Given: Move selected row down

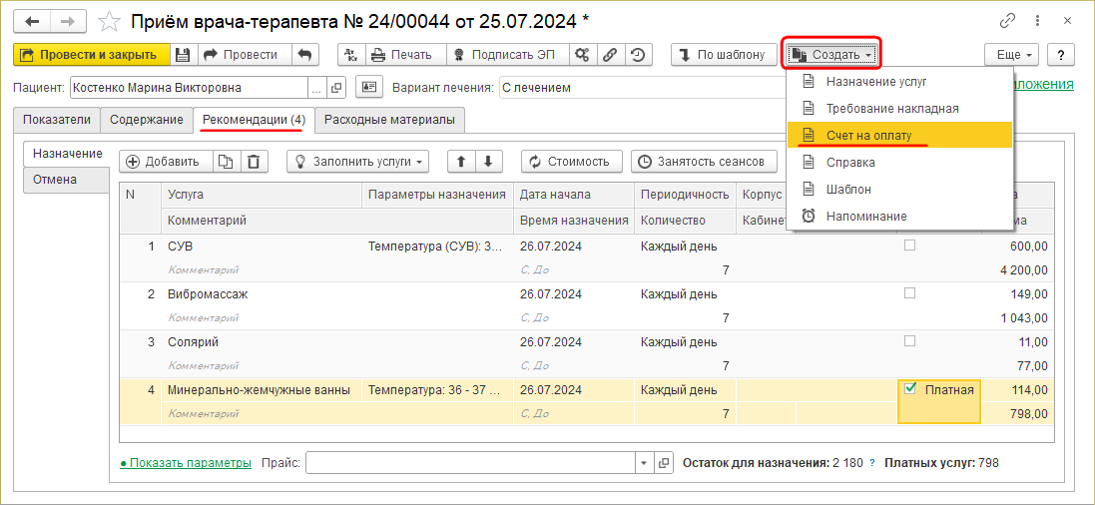Looking at the screenshot, I should [488, 162].
